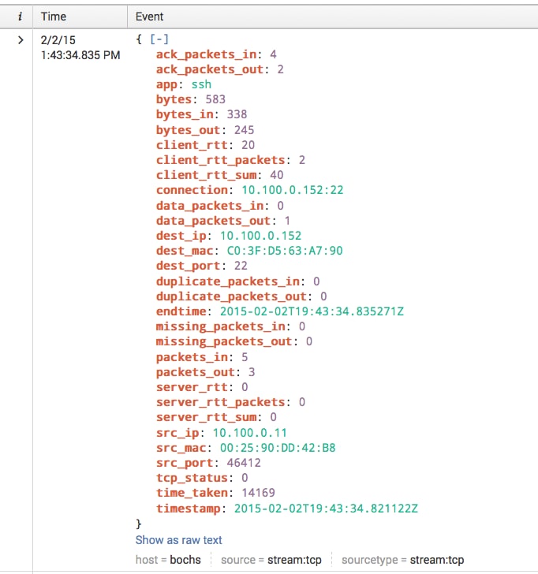Image resolution: width=538 pixels, height=574 pixels.
Task: Expand event details with the chevron arrow
Action: click(x=21, y=40)
